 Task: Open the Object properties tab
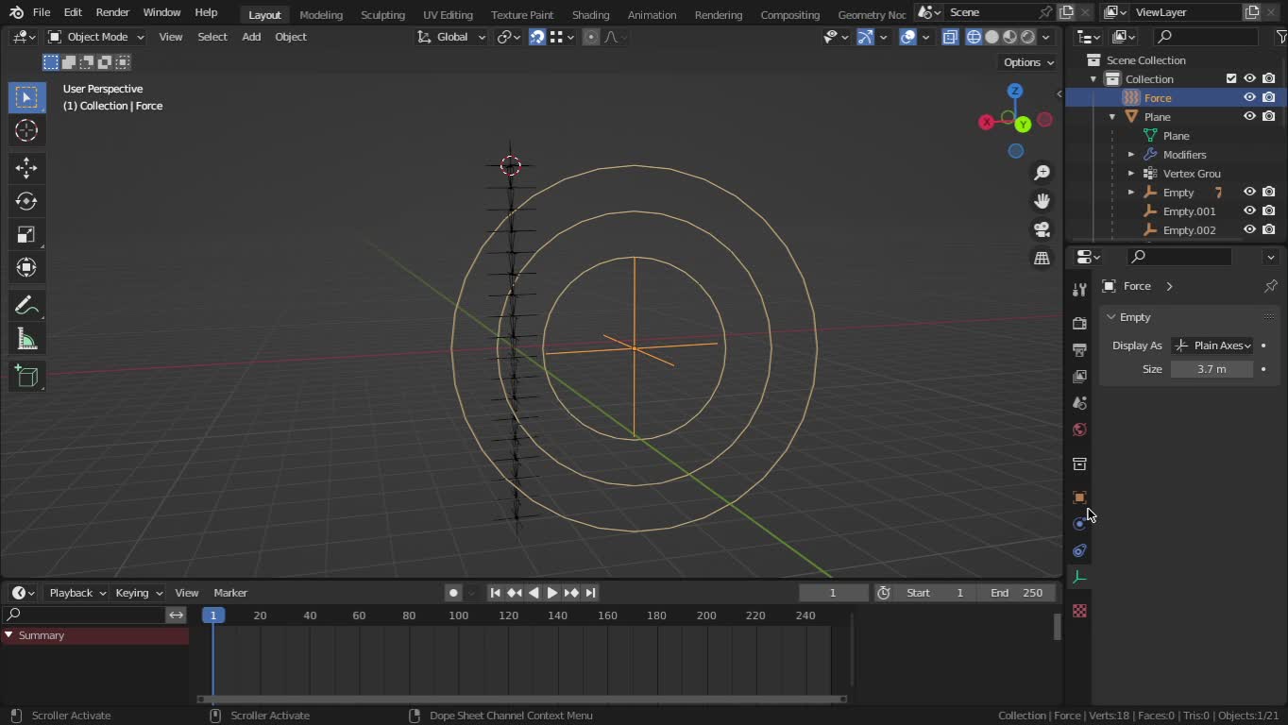pos(1079,497)
